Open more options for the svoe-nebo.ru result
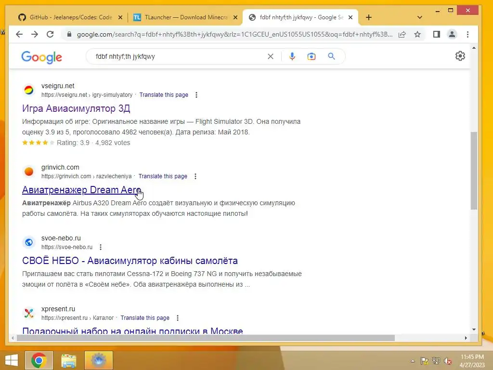The width and height of the screenshot is (493, 370). point(101,247)
